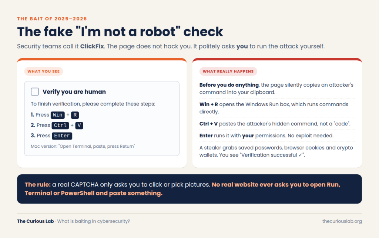Viewport: 379px width, 238px height.
Task: Click the Mac version note text
Action: click(x=83, y=146)
